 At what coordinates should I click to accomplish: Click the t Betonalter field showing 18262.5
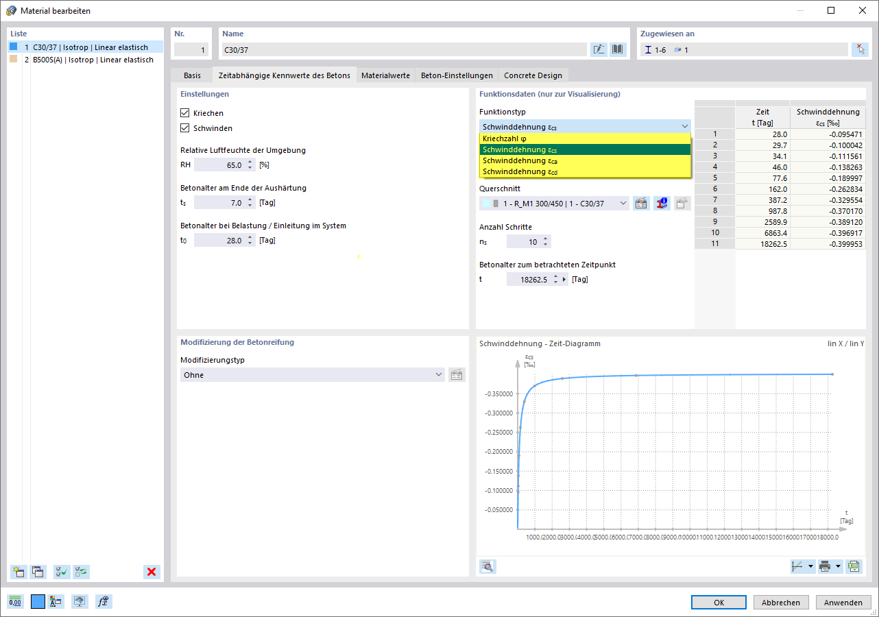[x=529, y=279]
